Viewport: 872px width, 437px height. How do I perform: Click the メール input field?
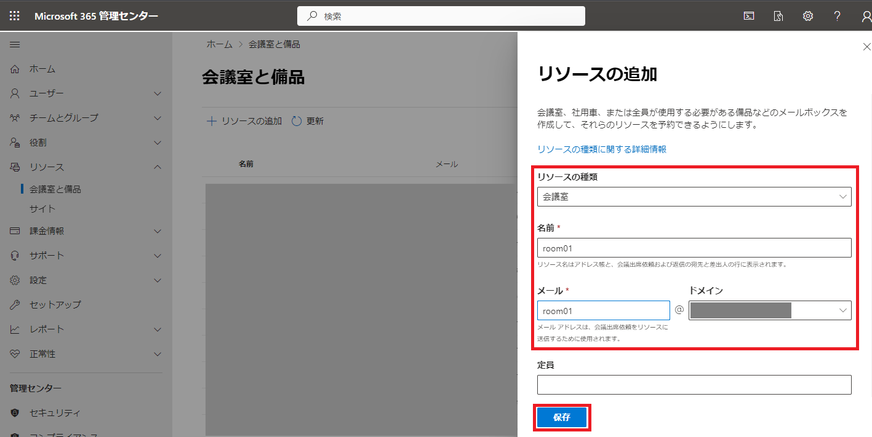point(604,310)
